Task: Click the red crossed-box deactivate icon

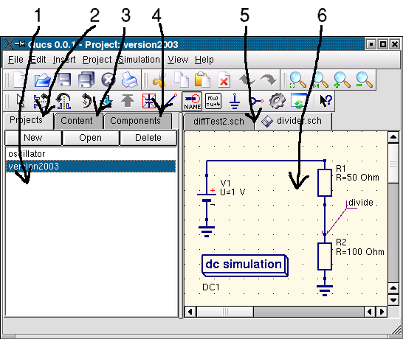Action: click(x=149, y=101)
